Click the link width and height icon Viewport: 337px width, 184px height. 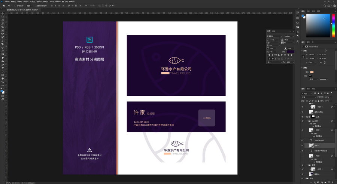point(303,56)
